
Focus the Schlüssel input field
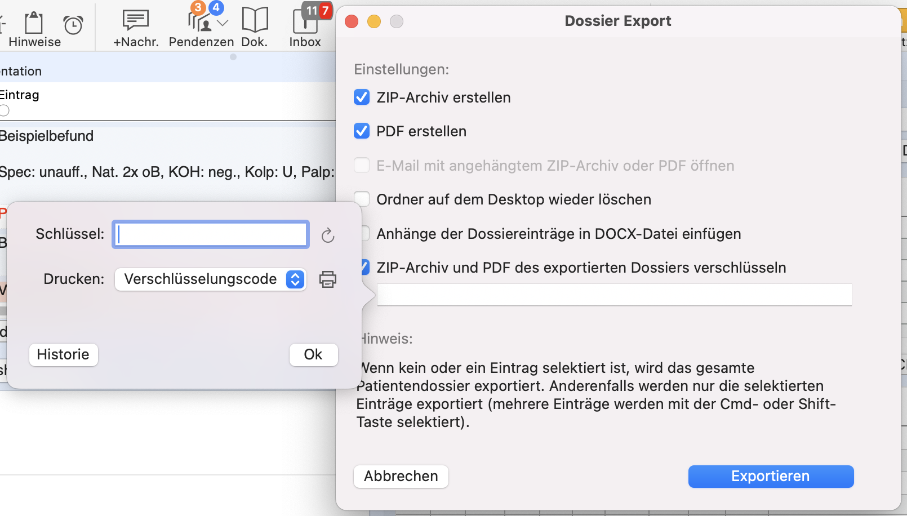tap(211, 234)
